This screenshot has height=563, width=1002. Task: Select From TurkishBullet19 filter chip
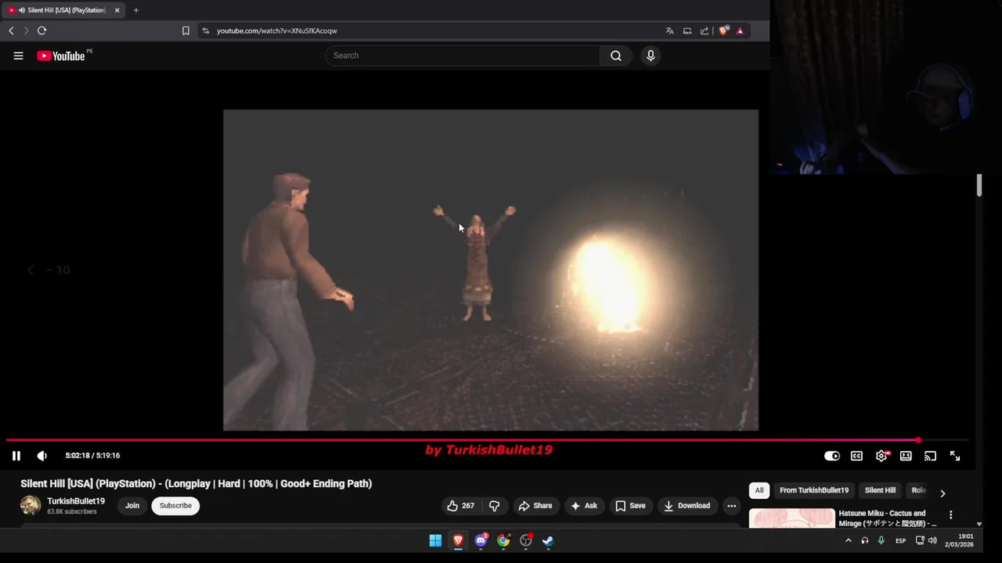[814, 490]
